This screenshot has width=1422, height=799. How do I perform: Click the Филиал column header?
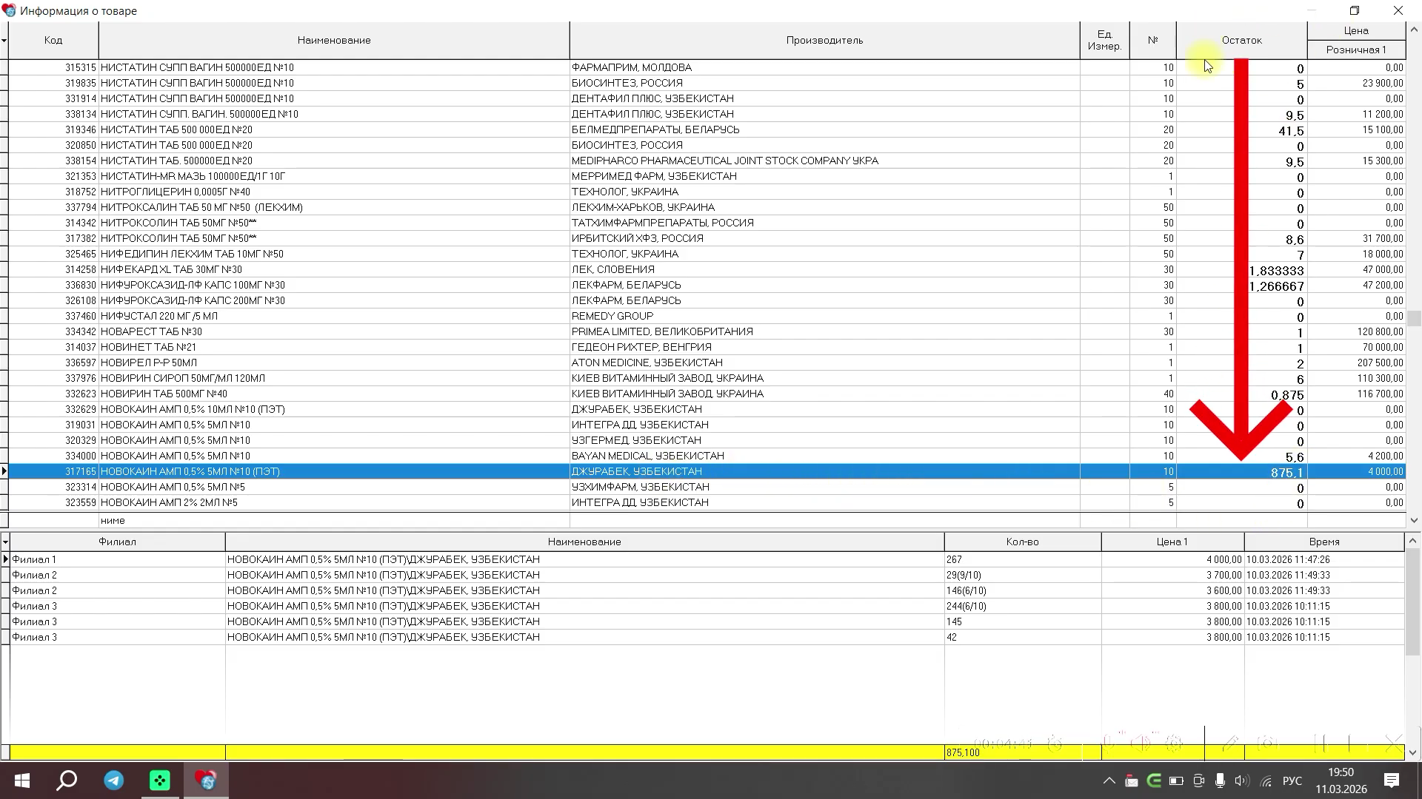click(117, 542)
